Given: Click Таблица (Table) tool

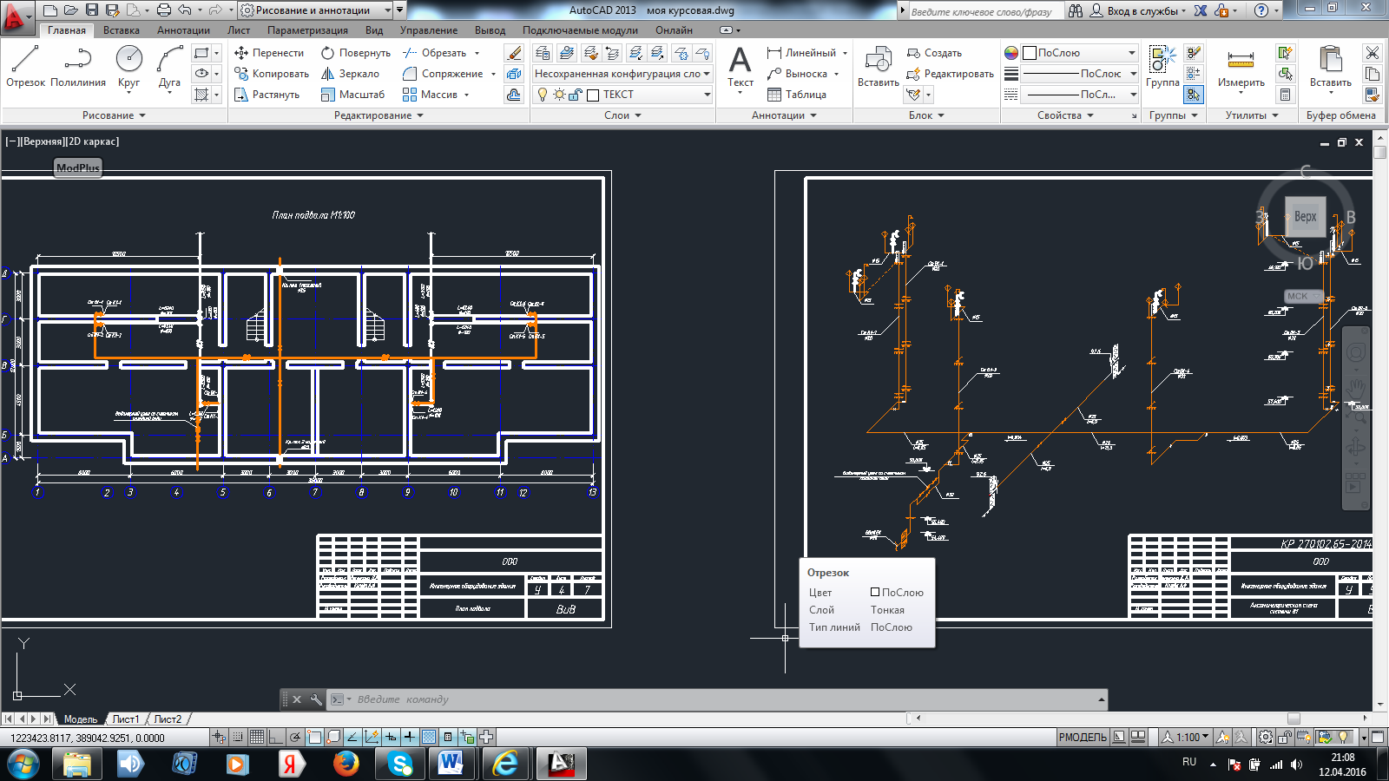Looking at the screenshot, I should [797, 95].
